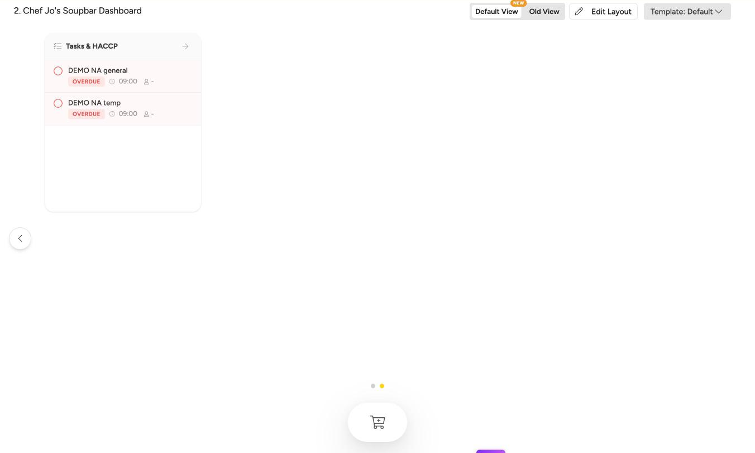Click 09:00 time on DEMO NA temp

(128, 114)
